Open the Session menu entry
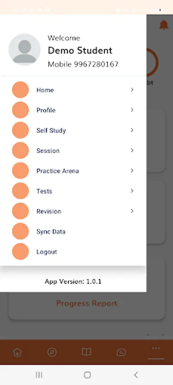The image size is (173, 385). [73, 151]
